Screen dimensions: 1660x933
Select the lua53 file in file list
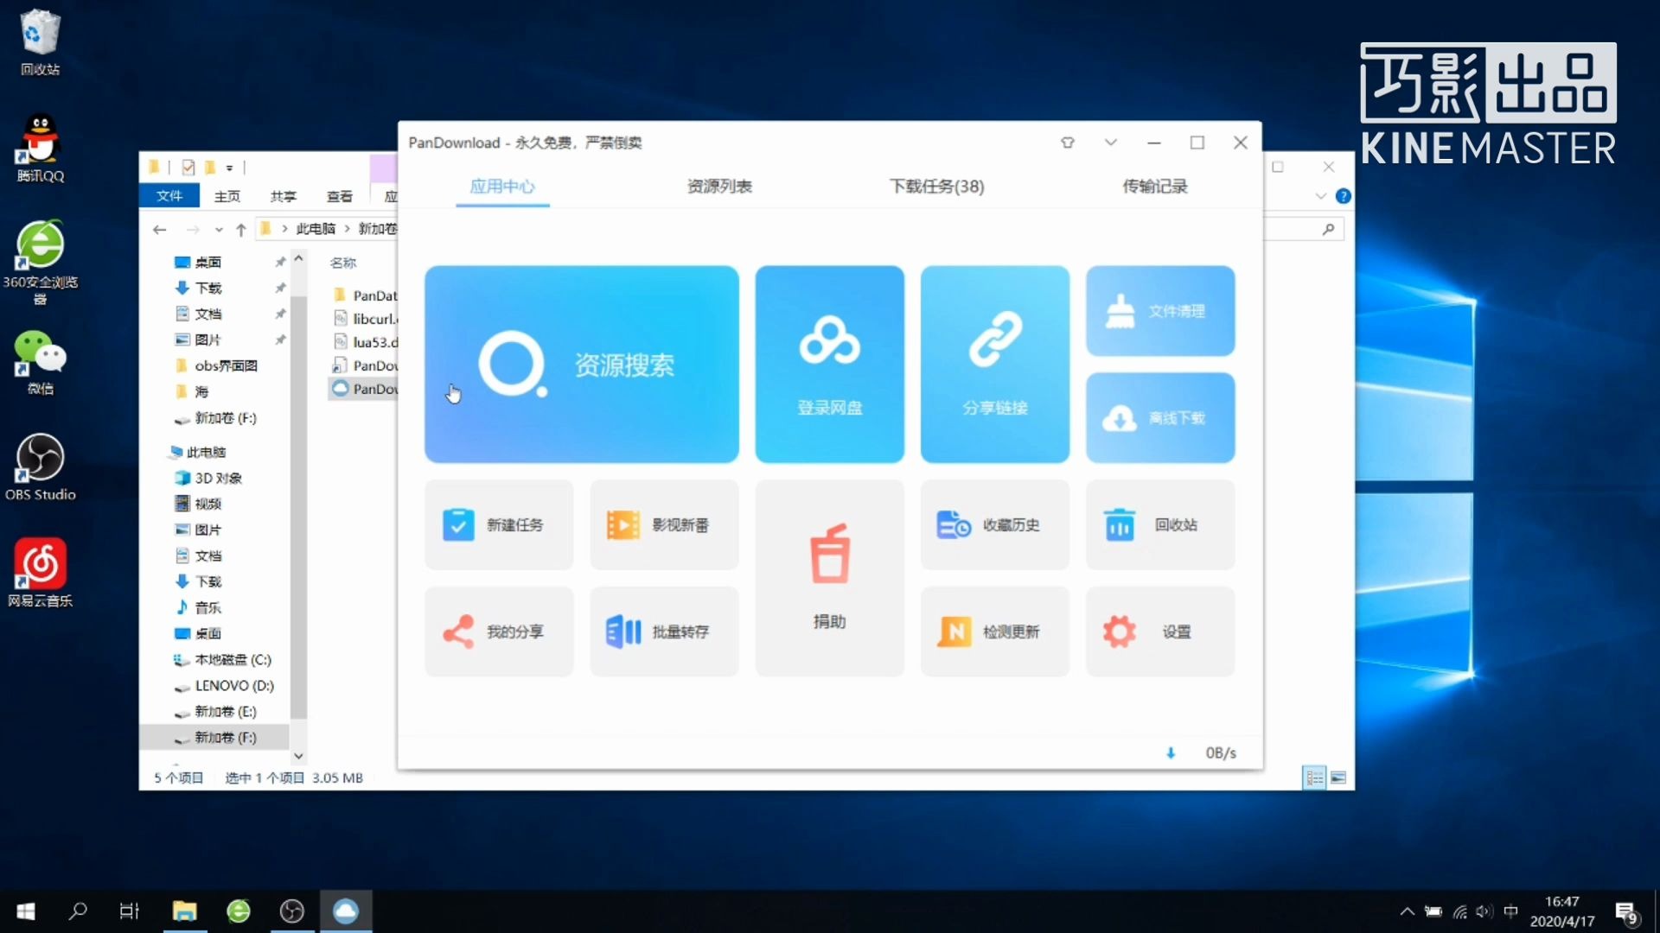pos(365,342)
